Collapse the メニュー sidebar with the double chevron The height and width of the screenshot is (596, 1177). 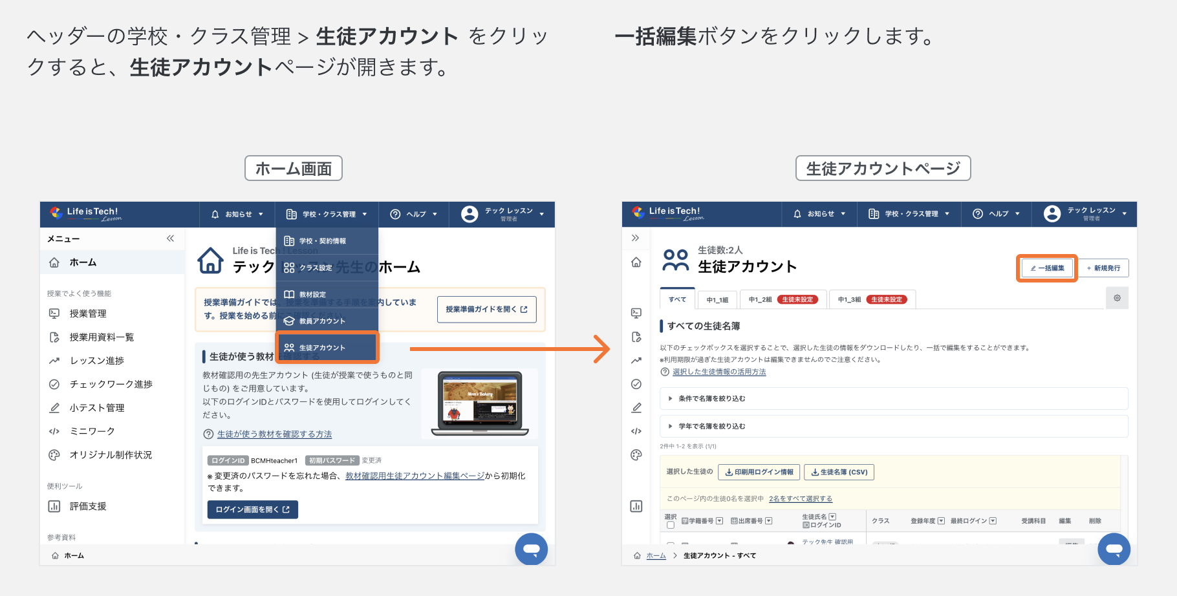coord(170,239)
